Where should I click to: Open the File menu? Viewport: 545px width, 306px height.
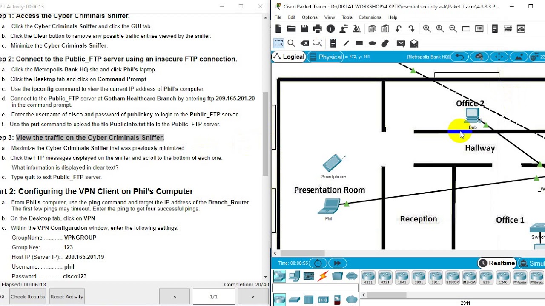278,17
